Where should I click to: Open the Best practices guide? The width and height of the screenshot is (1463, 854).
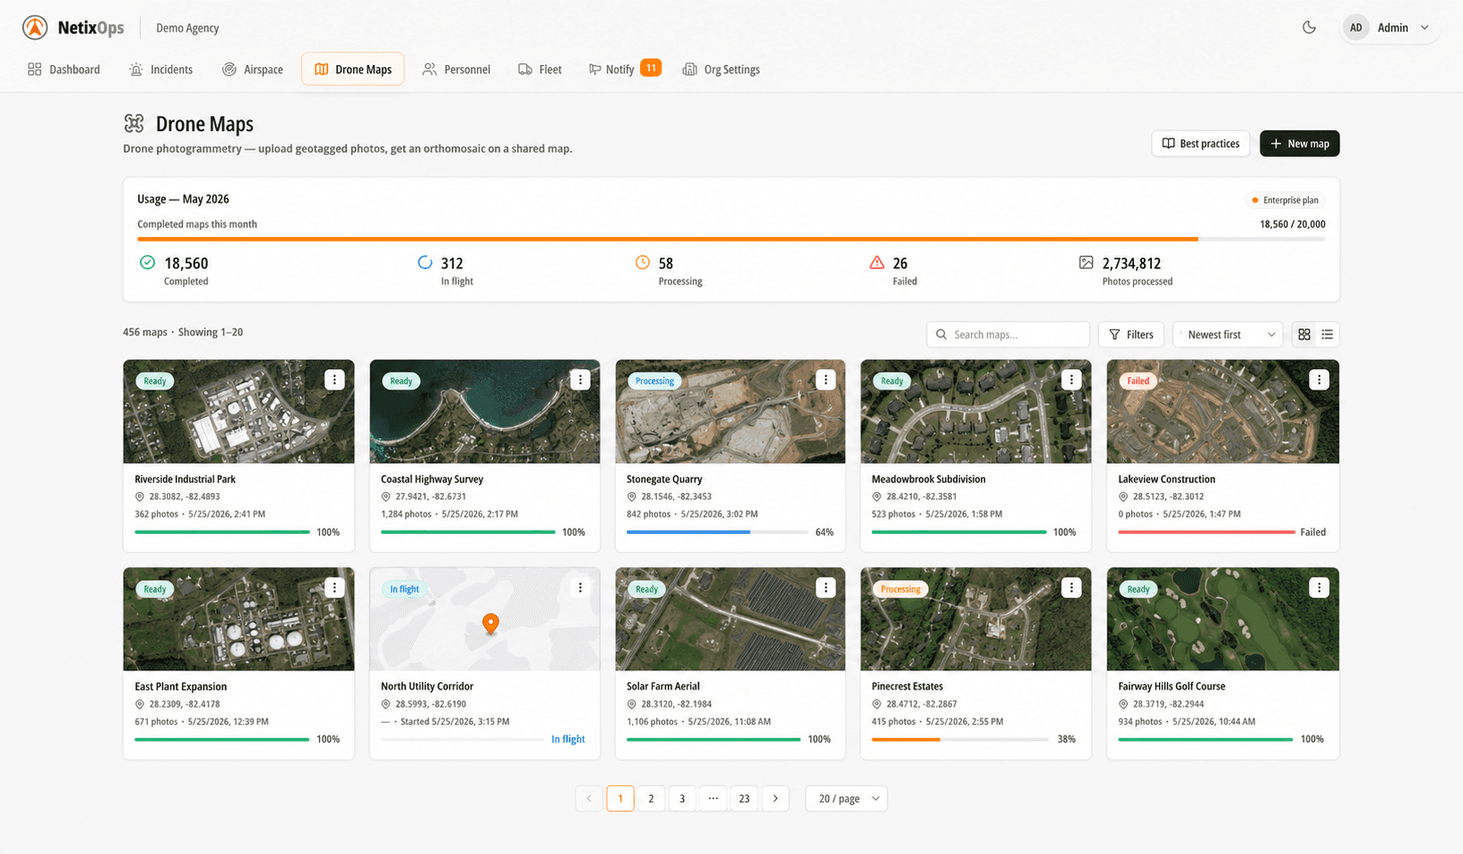[1201, 144]
